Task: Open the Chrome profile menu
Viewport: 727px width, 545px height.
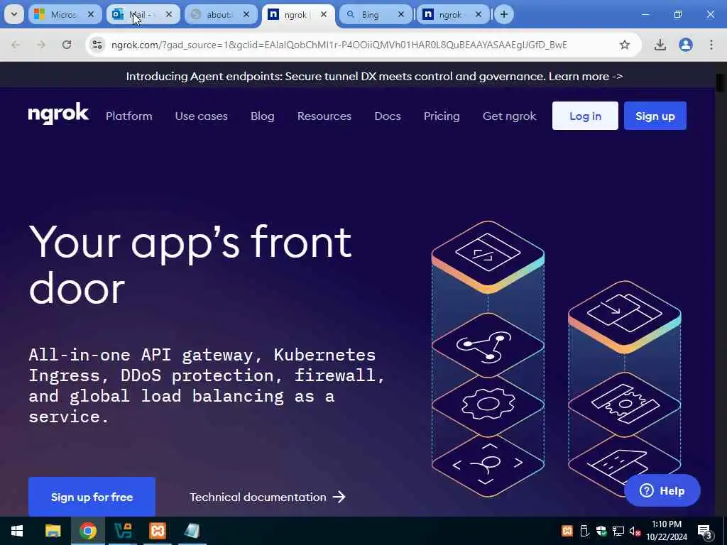Action: tap(686, 45)
